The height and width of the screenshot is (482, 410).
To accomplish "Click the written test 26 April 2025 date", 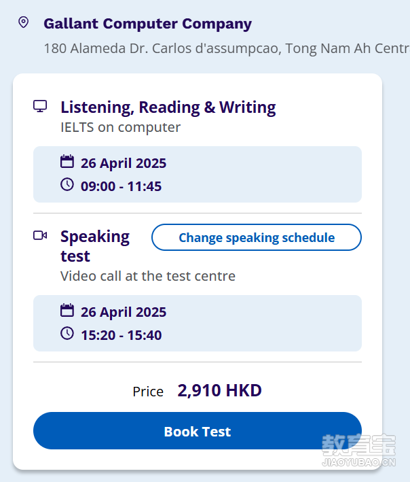I will [x=124, y=163].
